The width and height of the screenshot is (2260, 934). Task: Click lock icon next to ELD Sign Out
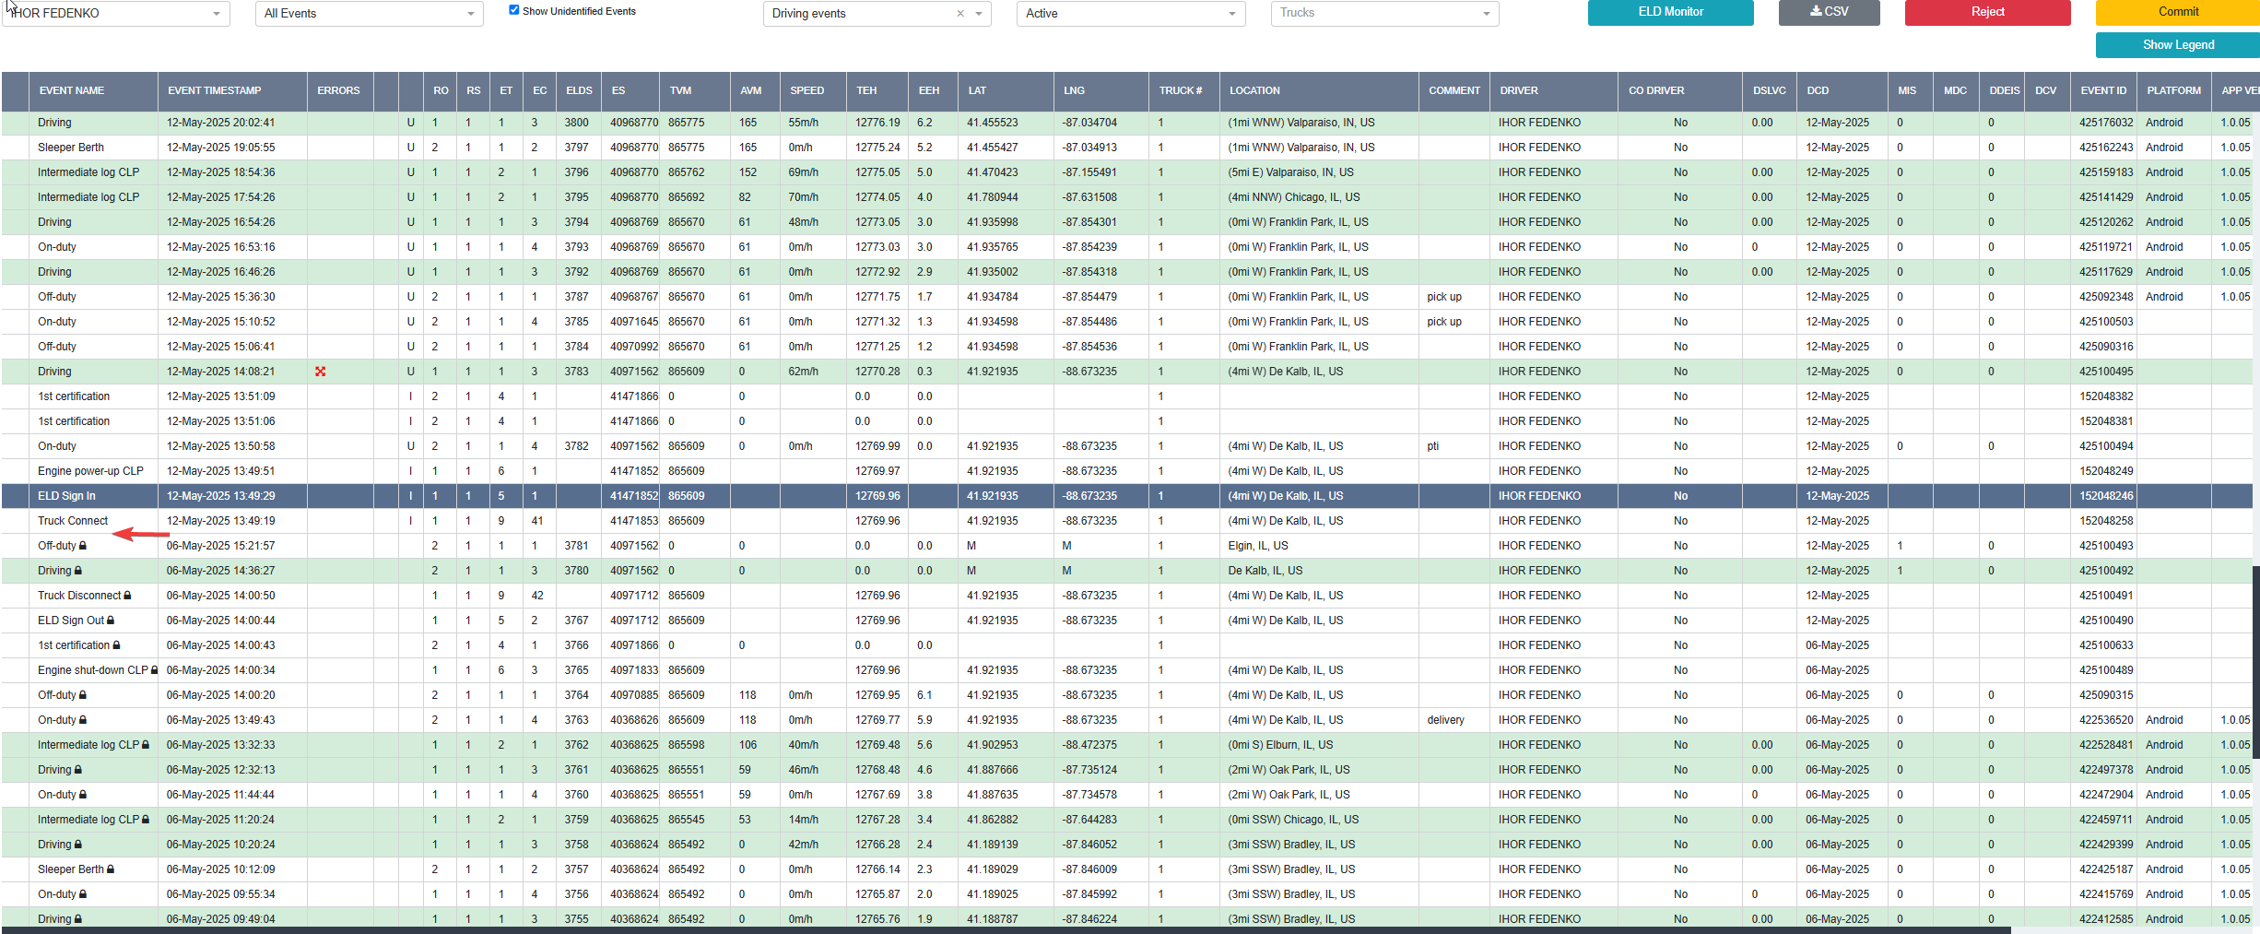(111, 621)
